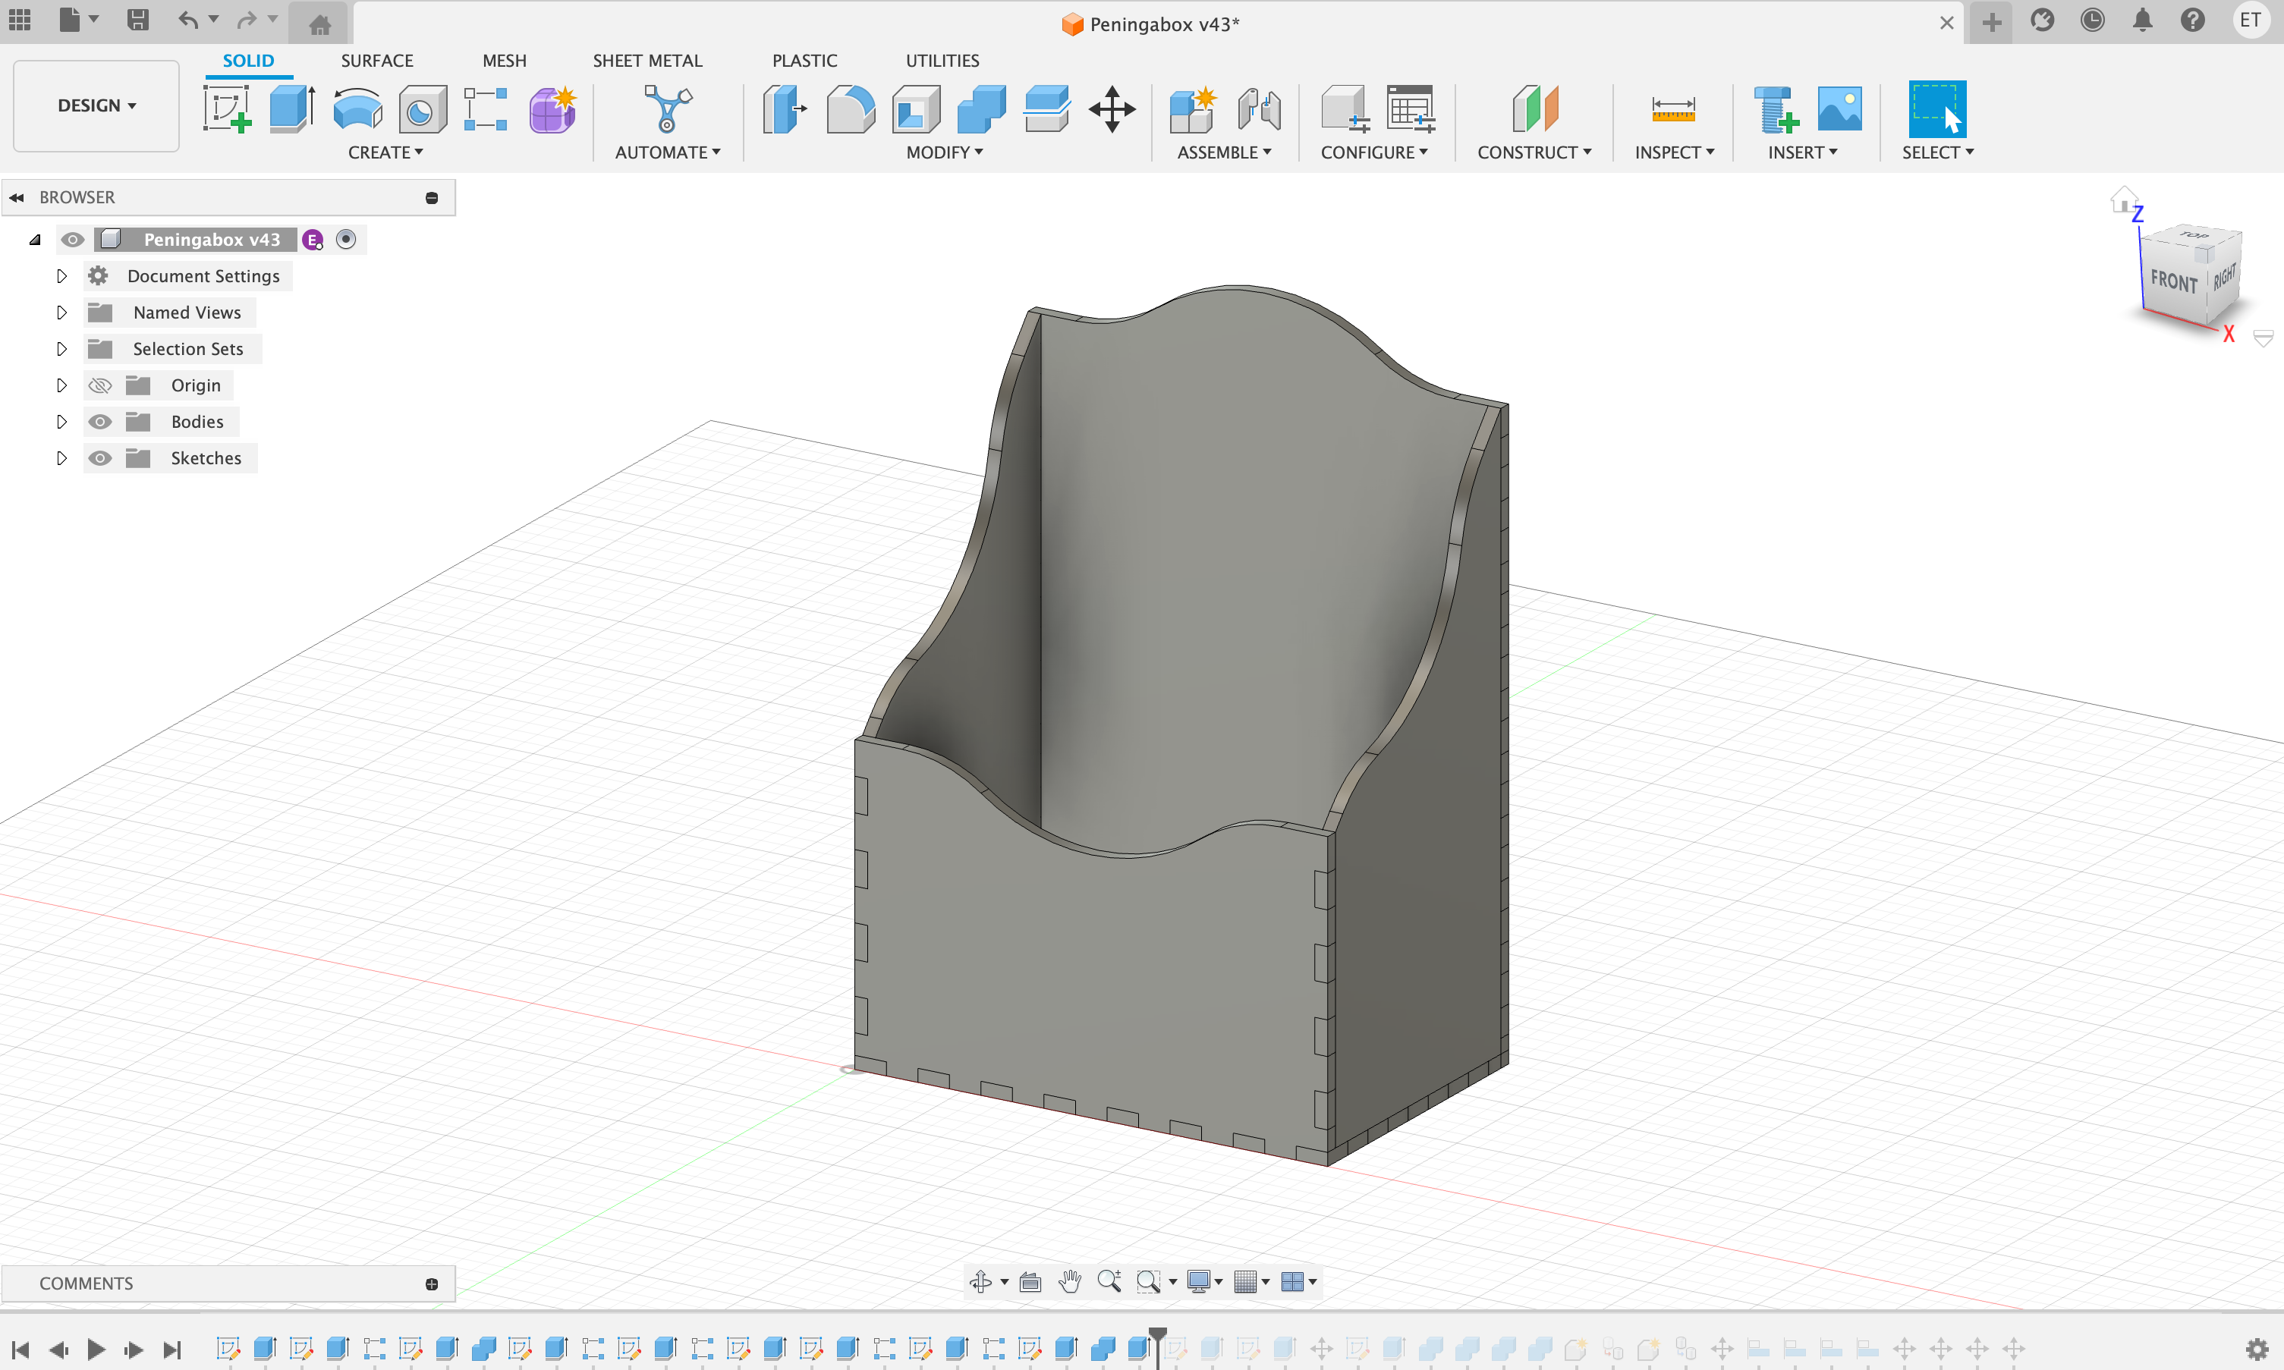This screenshot has width=2284, height=1370.
Task: Open the INSPECT menu
Action: (x=1674, y=152)
